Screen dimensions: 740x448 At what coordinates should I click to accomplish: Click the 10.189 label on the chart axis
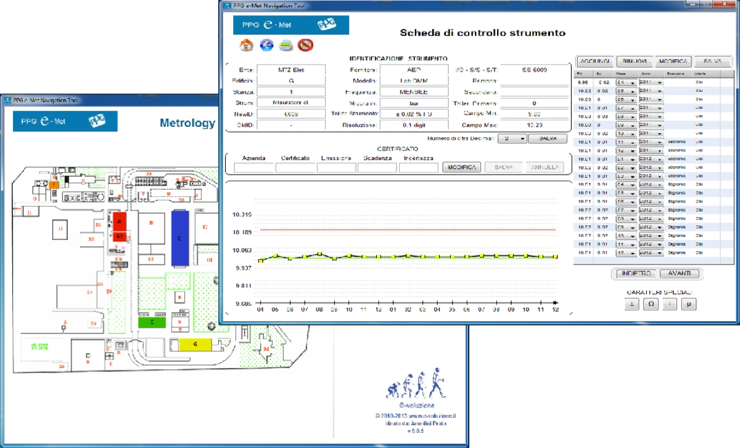pos(241,233)
